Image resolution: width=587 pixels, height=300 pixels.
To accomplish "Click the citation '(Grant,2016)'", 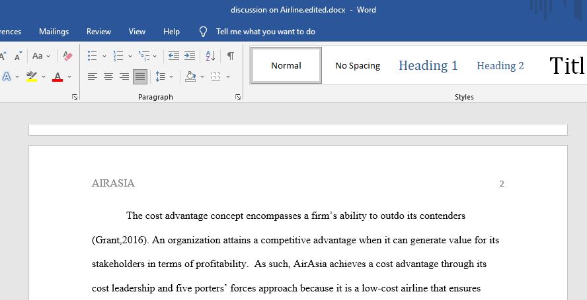I will (x=120, y=240).
